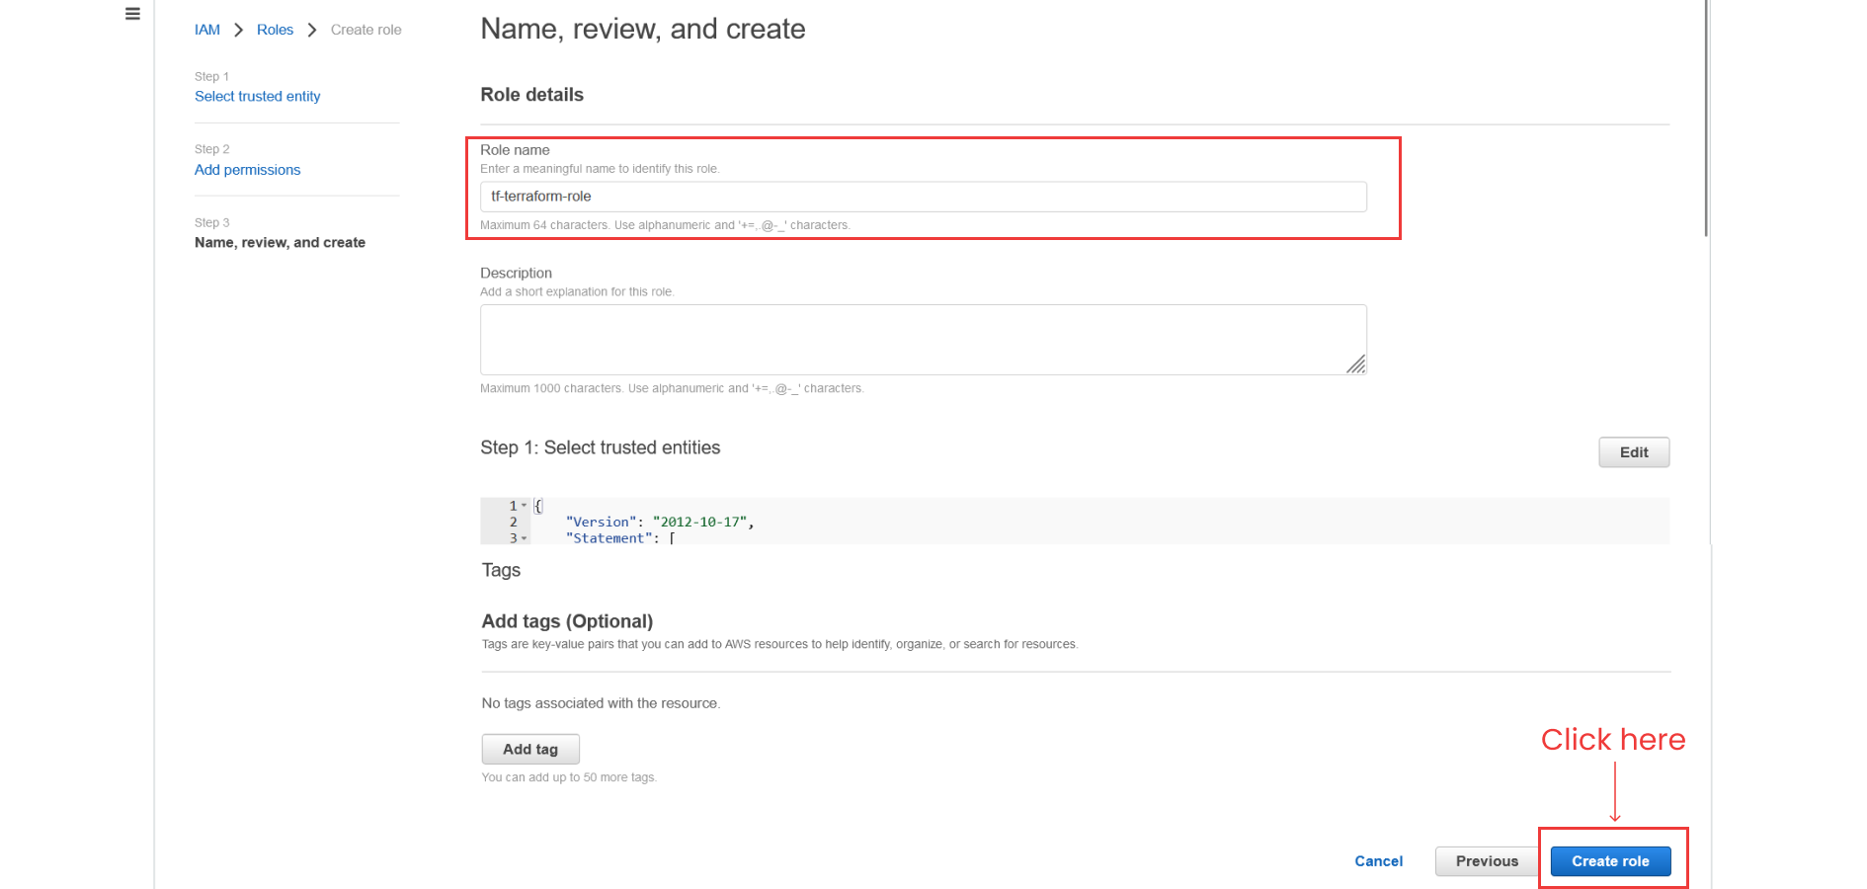Return to Add permissions step

[x=247, y=170]
